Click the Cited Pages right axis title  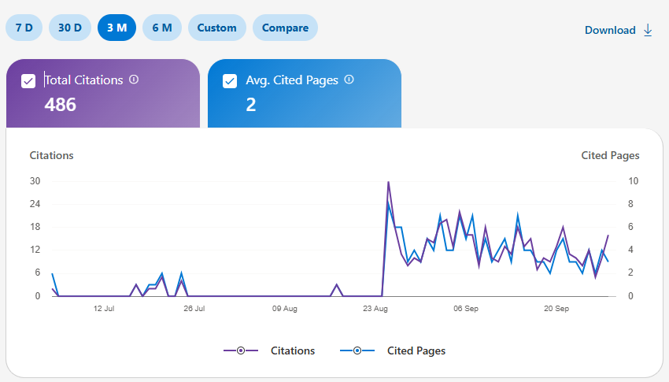(610, 156)
